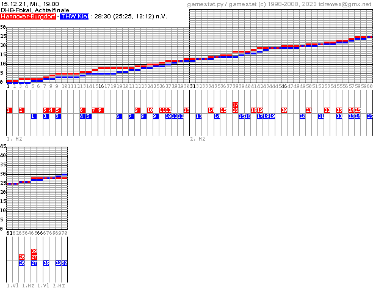The height and width of the screenshot is (288, 373).
Task: Click the '1. Hz' first half label
Action: coord(13,139)
